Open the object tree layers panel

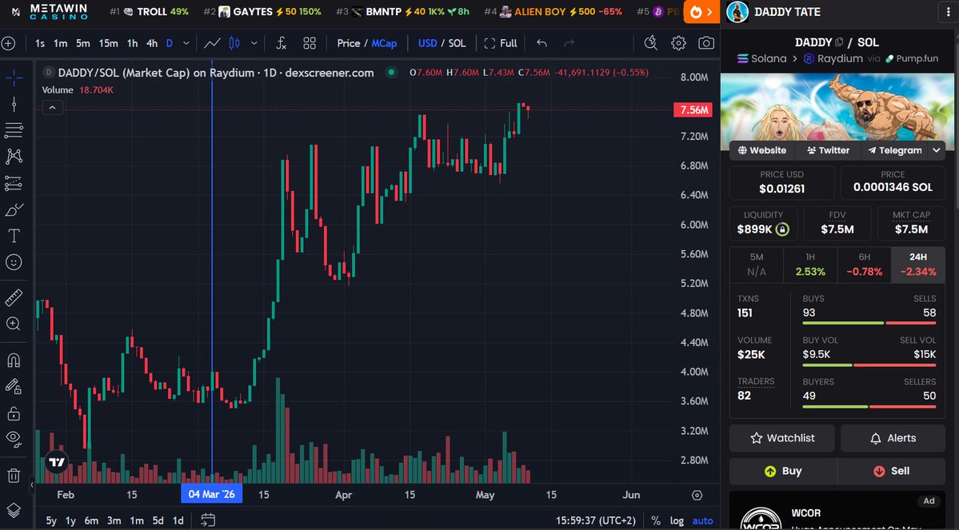pyautogui.click(x=14, y=511)
